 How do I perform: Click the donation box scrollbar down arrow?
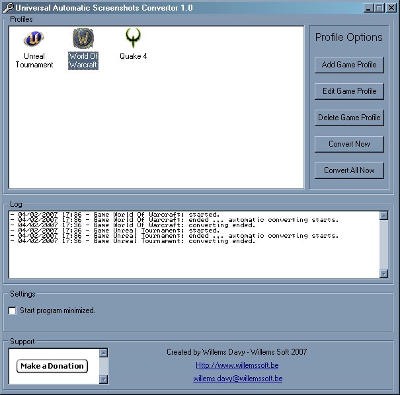coord(103,379)
